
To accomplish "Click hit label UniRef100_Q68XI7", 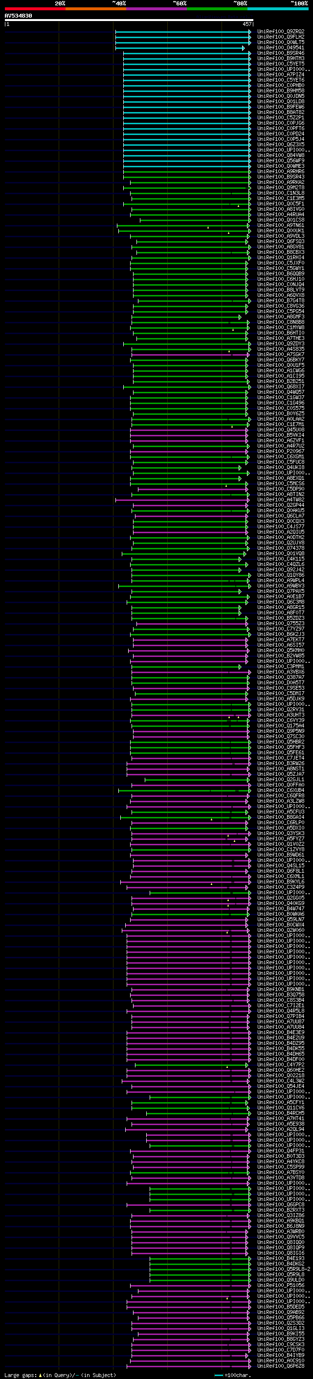I will pyautogui.click(x=281, y=386).
